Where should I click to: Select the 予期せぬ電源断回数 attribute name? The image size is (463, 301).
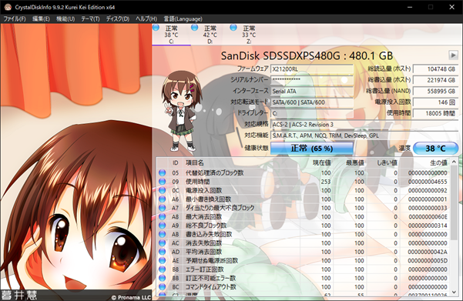click(212, 260)
